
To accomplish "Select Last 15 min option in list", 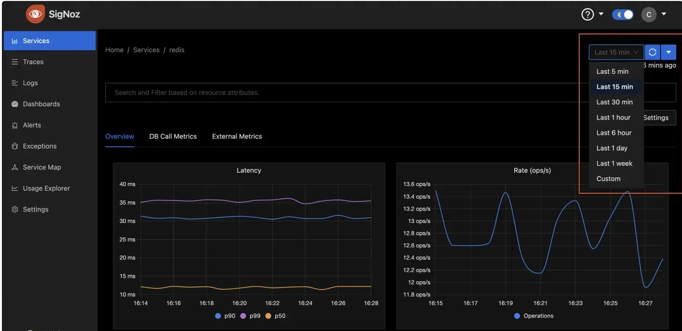I will [617, 87].
